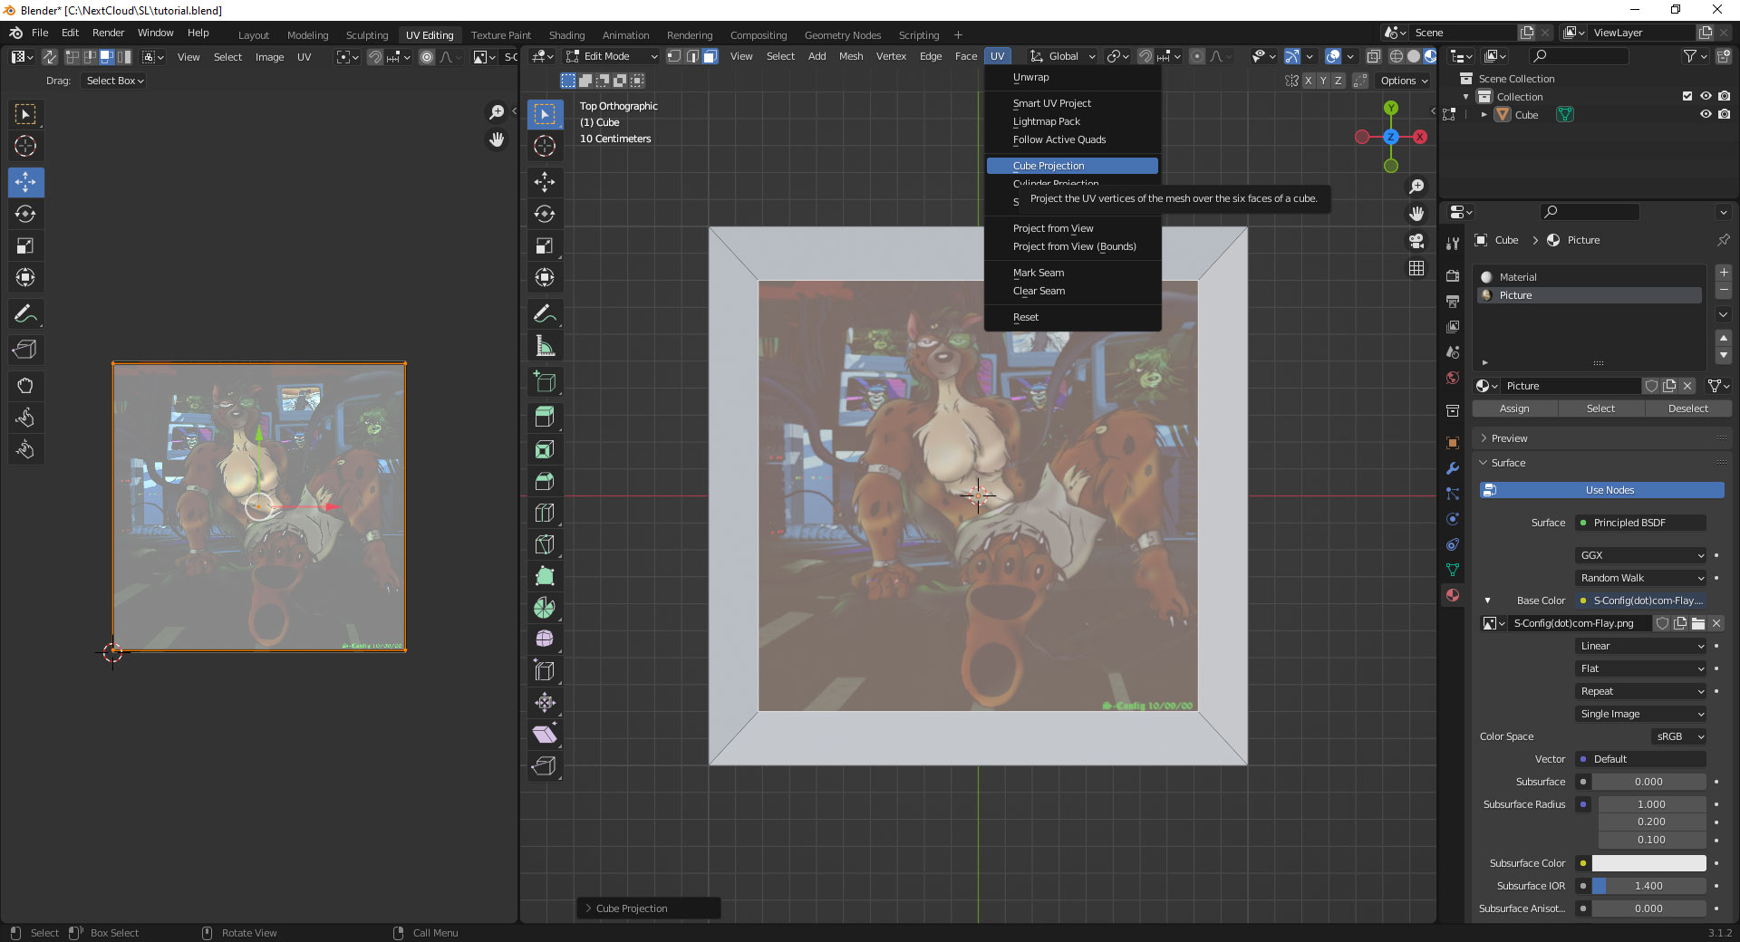Toggle Use Nodes button
The width and height of the screenshot is (1740, 942).
[x=1602, y=490]
